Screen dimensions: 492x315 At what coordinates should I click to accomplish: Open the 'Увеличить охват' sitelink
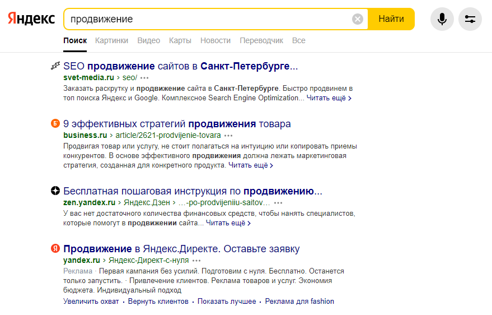click(91, 302)
